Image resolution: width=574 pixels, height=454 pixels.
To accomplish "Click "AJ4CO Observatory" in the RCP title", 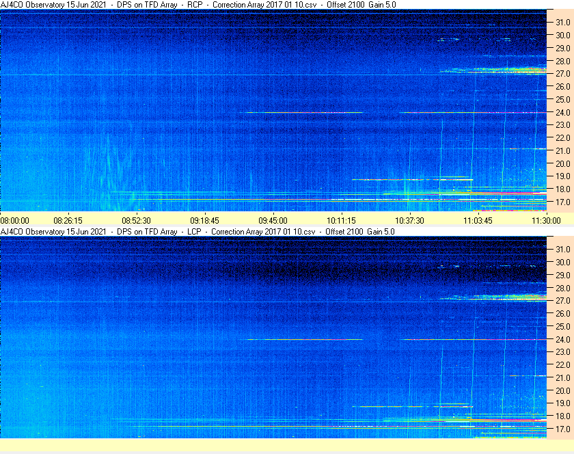I will (x=33, y=5).
